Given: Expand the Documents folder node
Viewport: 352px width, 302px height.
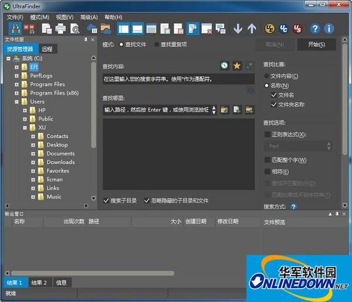Looking at the screenshot, I should [33, 153].
